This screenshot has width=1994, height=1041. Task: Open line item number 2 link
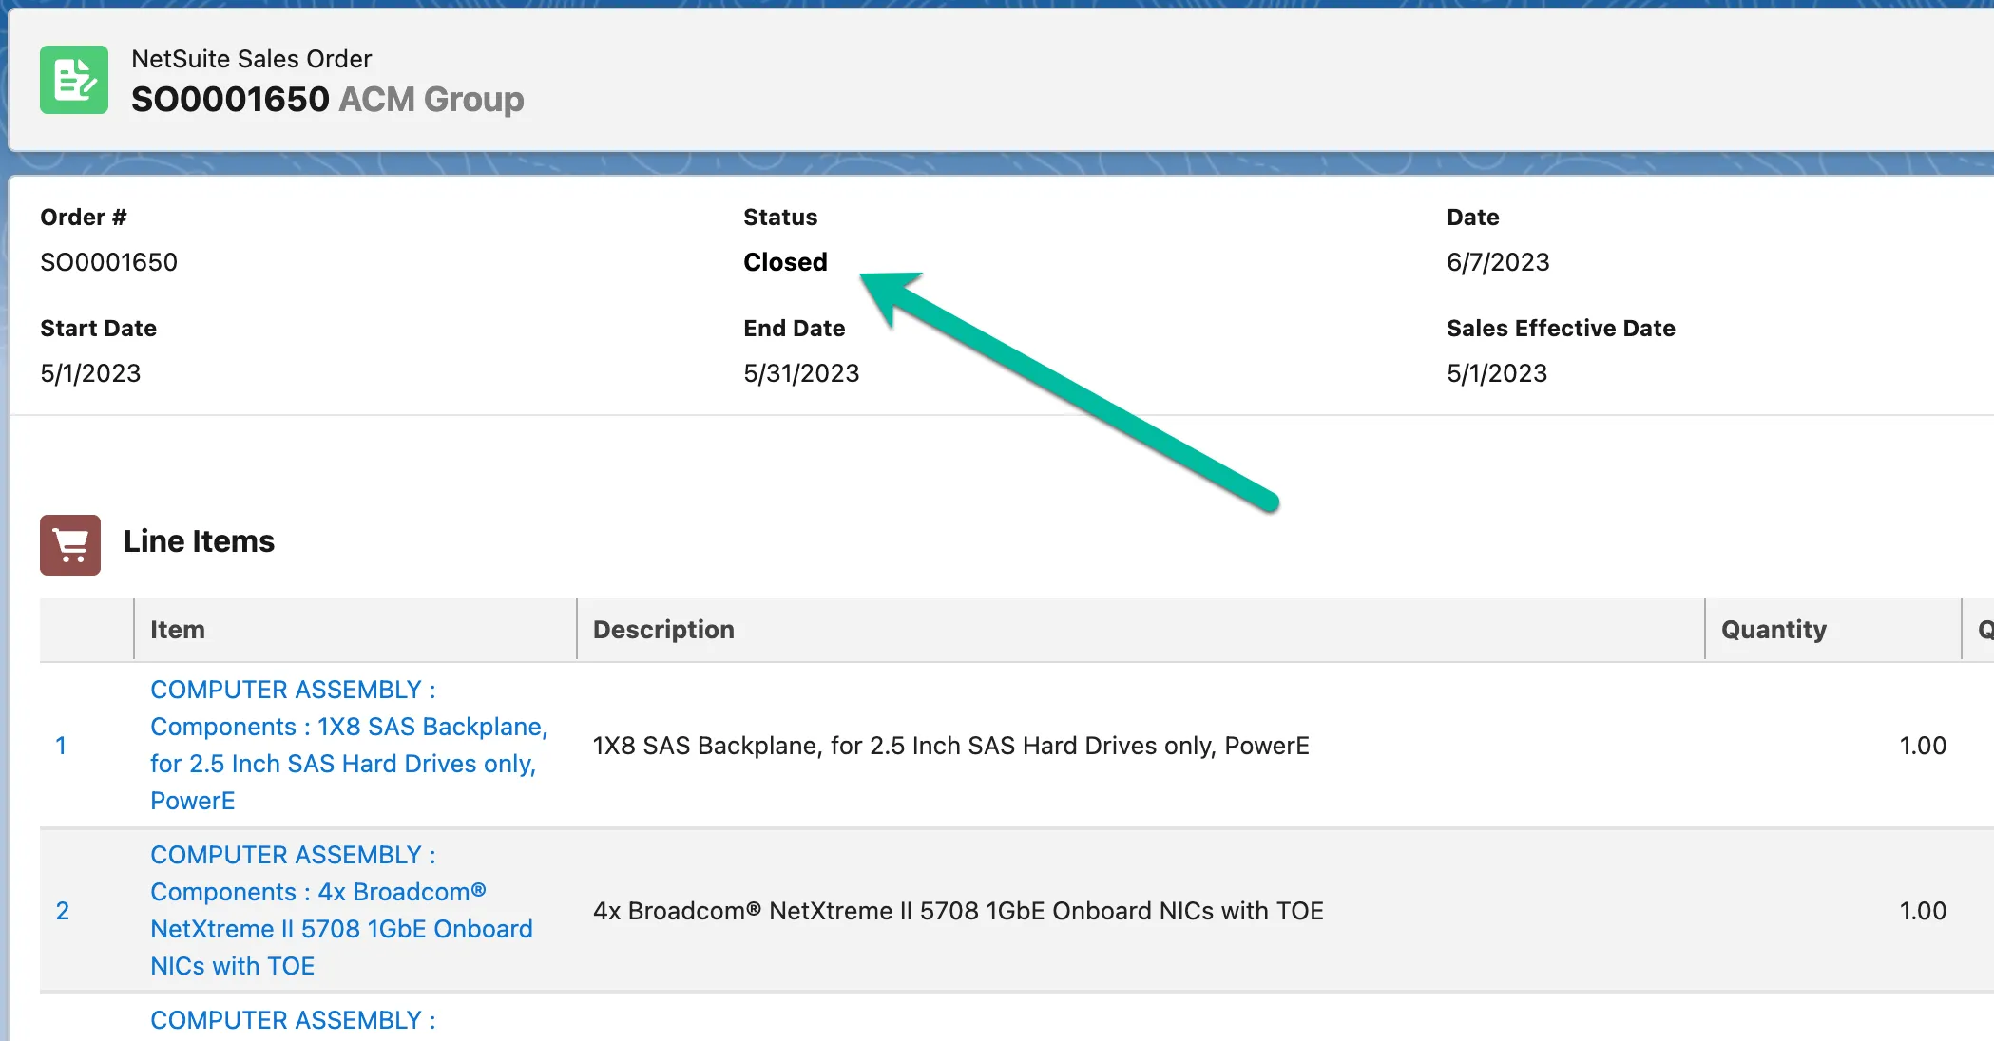63,911
